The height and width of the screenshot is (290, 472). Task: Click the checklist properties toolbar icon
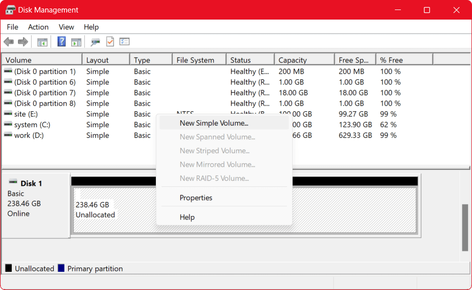124,41
